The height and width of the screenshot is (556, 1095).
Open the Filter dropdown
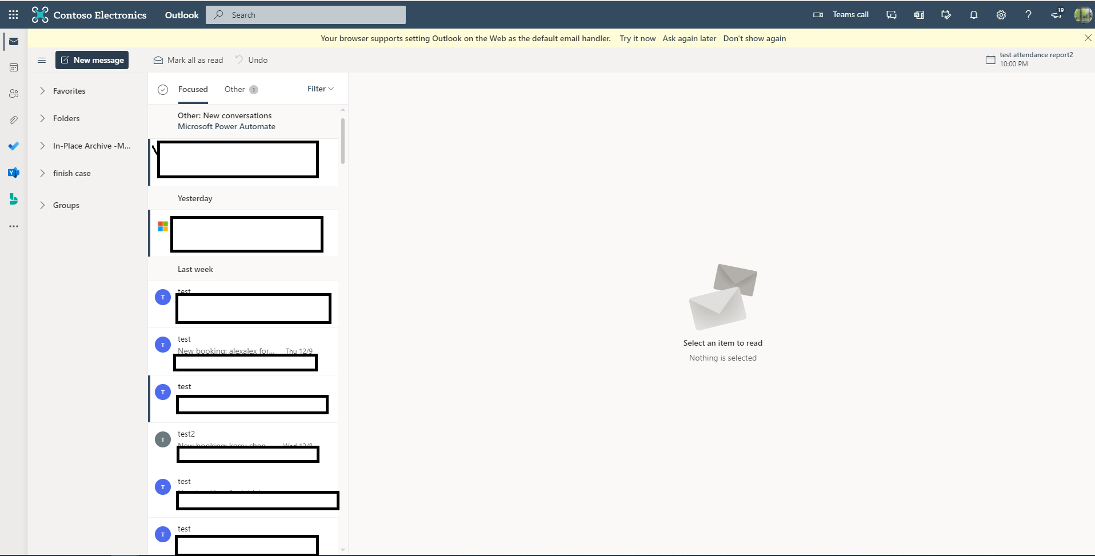[x=320, y=89]
